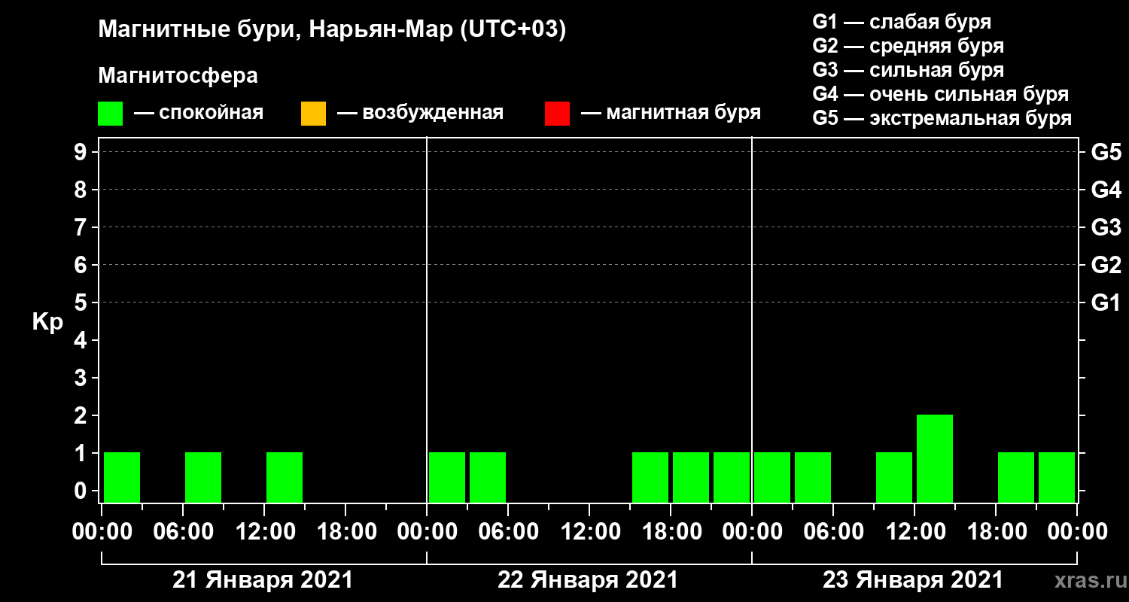Click the 03:00–06:00 bar on 22 Января

click(x=488, y=477)
